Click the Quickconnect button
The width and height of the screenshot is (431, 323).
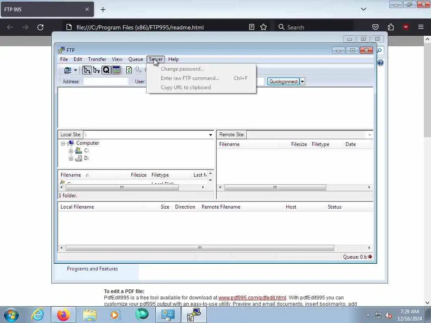coord(283,82)
